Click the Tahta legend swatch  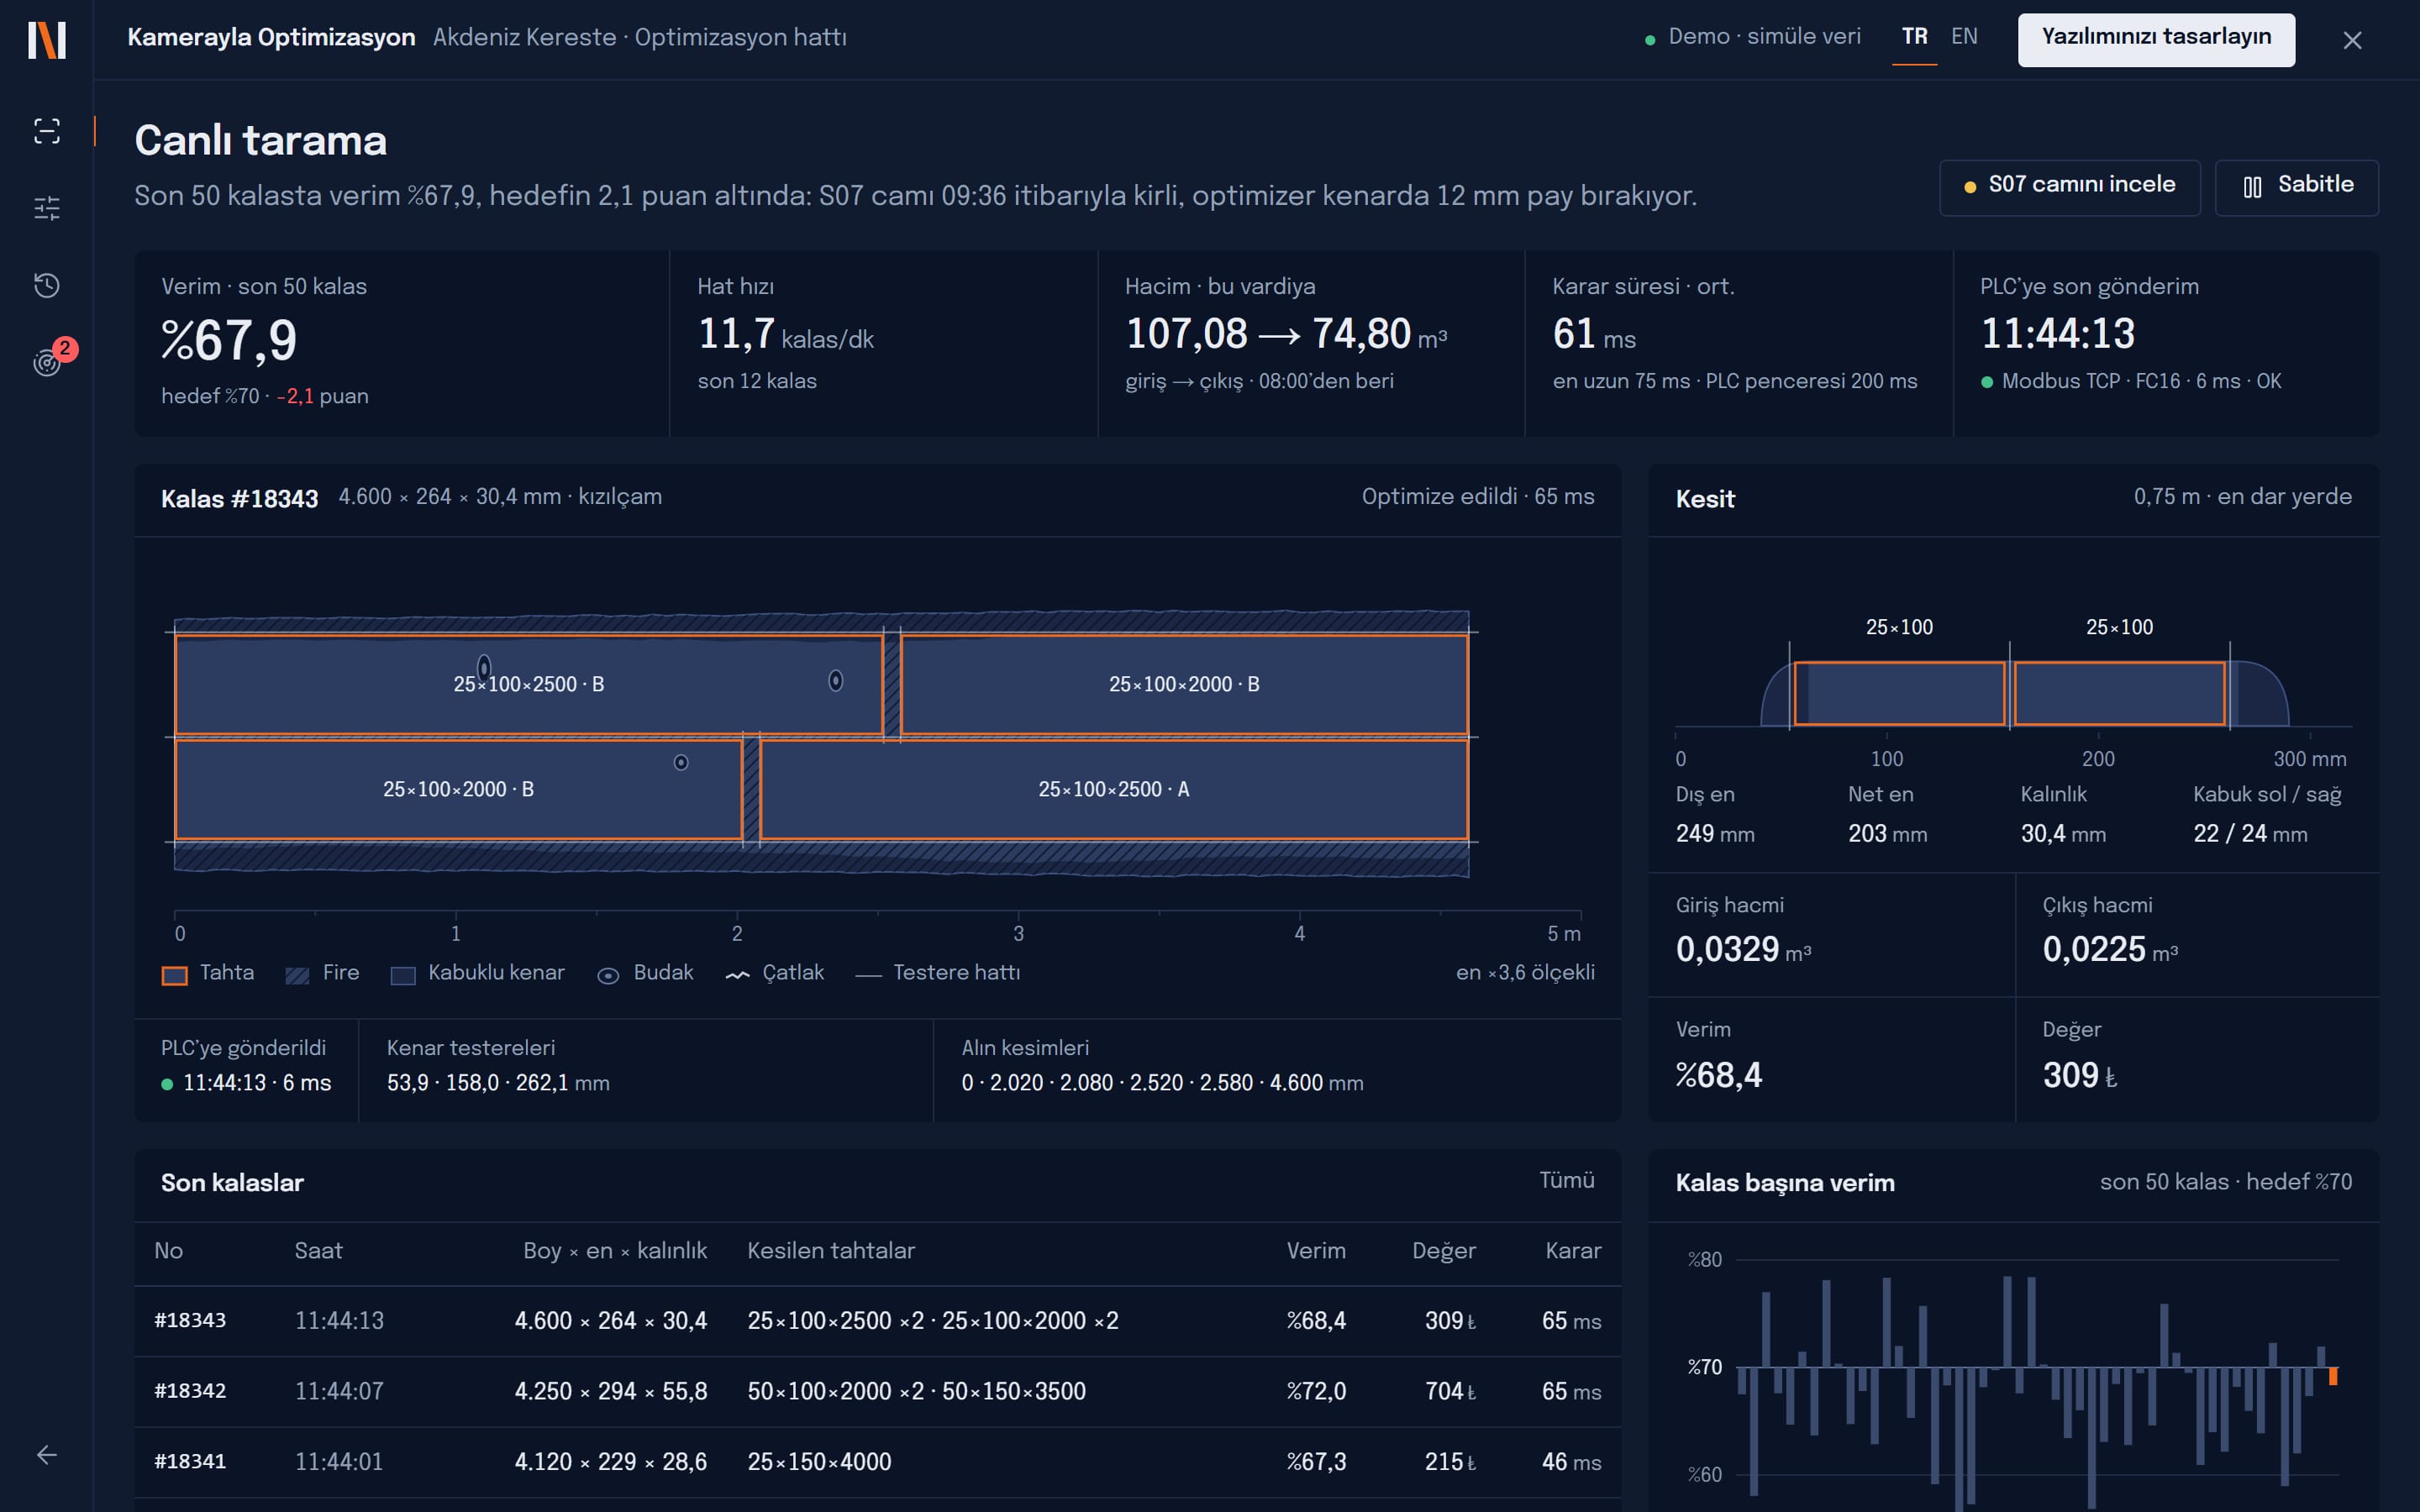(175, 976)
